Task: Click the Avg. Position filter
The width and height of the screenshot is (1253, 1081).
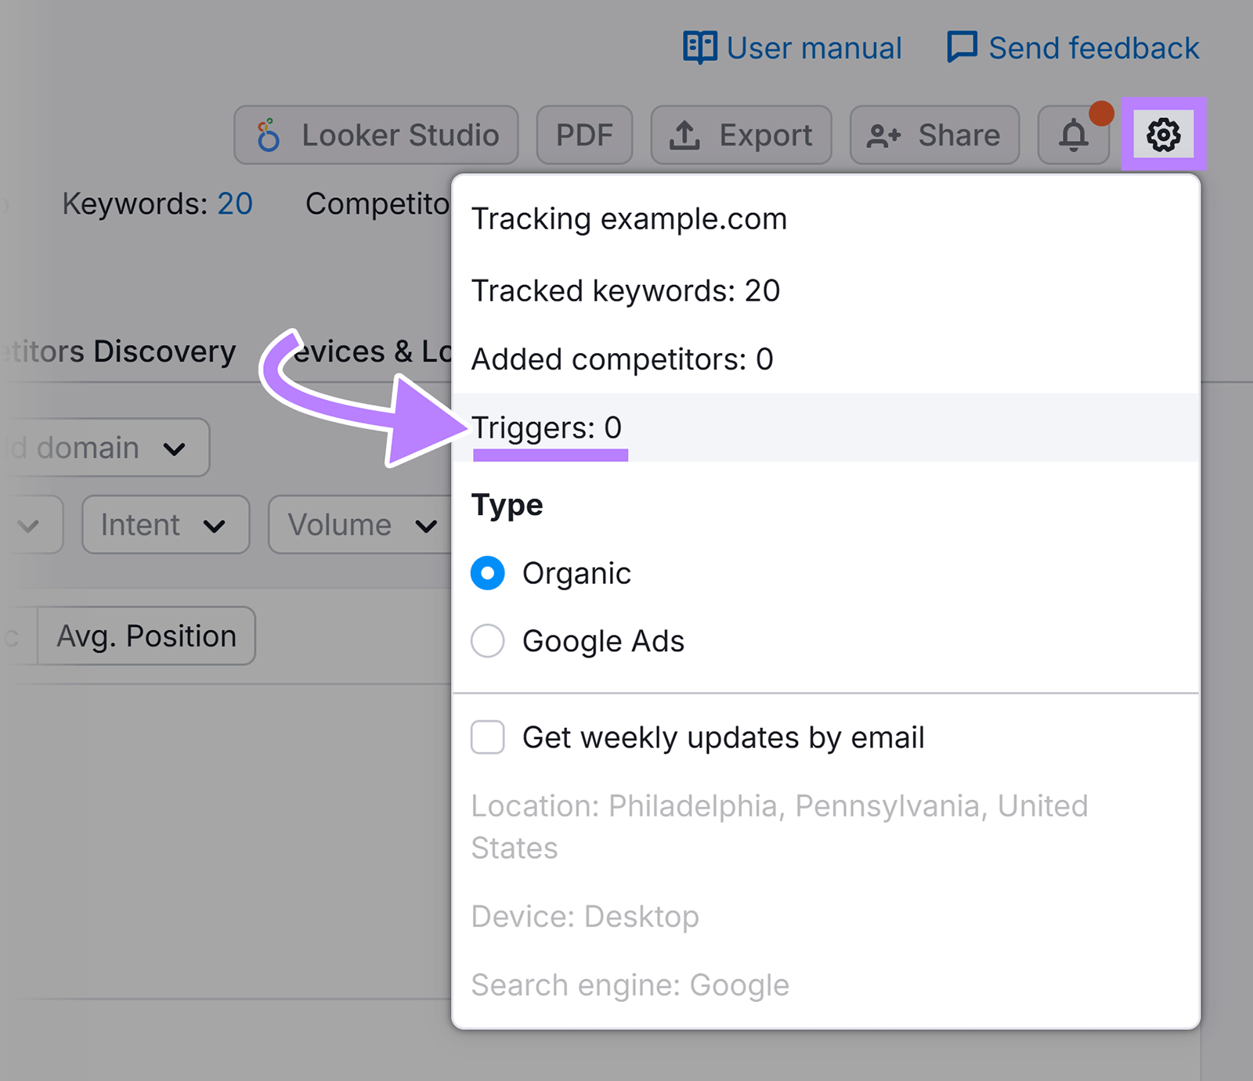Action: [146, 636]
